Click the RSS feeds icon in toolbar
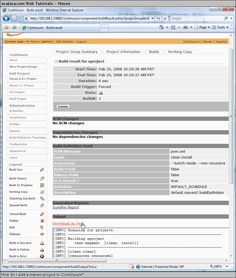This screenshot has width=236, height=278. (173, 27)
